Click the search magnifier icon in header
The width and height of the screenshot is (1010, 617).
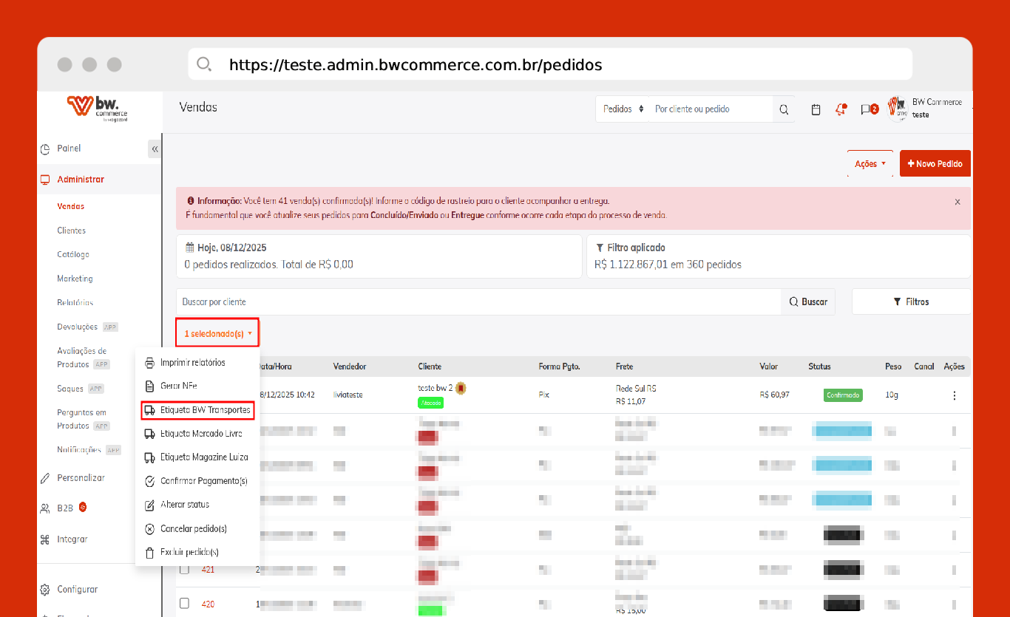click(784, 109)
